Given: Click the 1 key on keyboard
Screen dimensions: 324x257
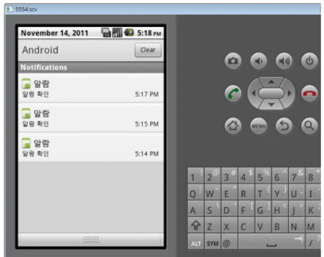Looking at the screenshot, I should point(195,176).
